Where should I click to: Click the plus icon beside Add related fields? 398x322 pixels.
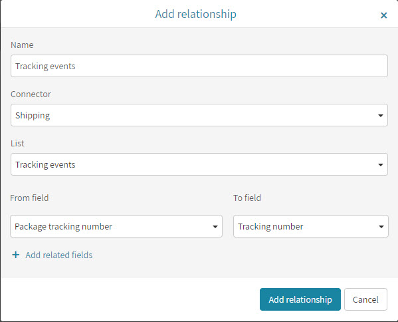point(16,255)
